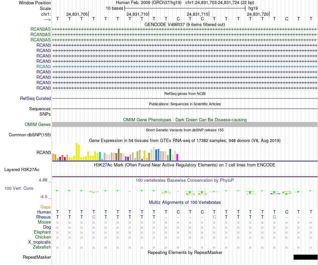Click the RCAN3 label beside expression bars
The image size is (318, 265).
[44, 152]
